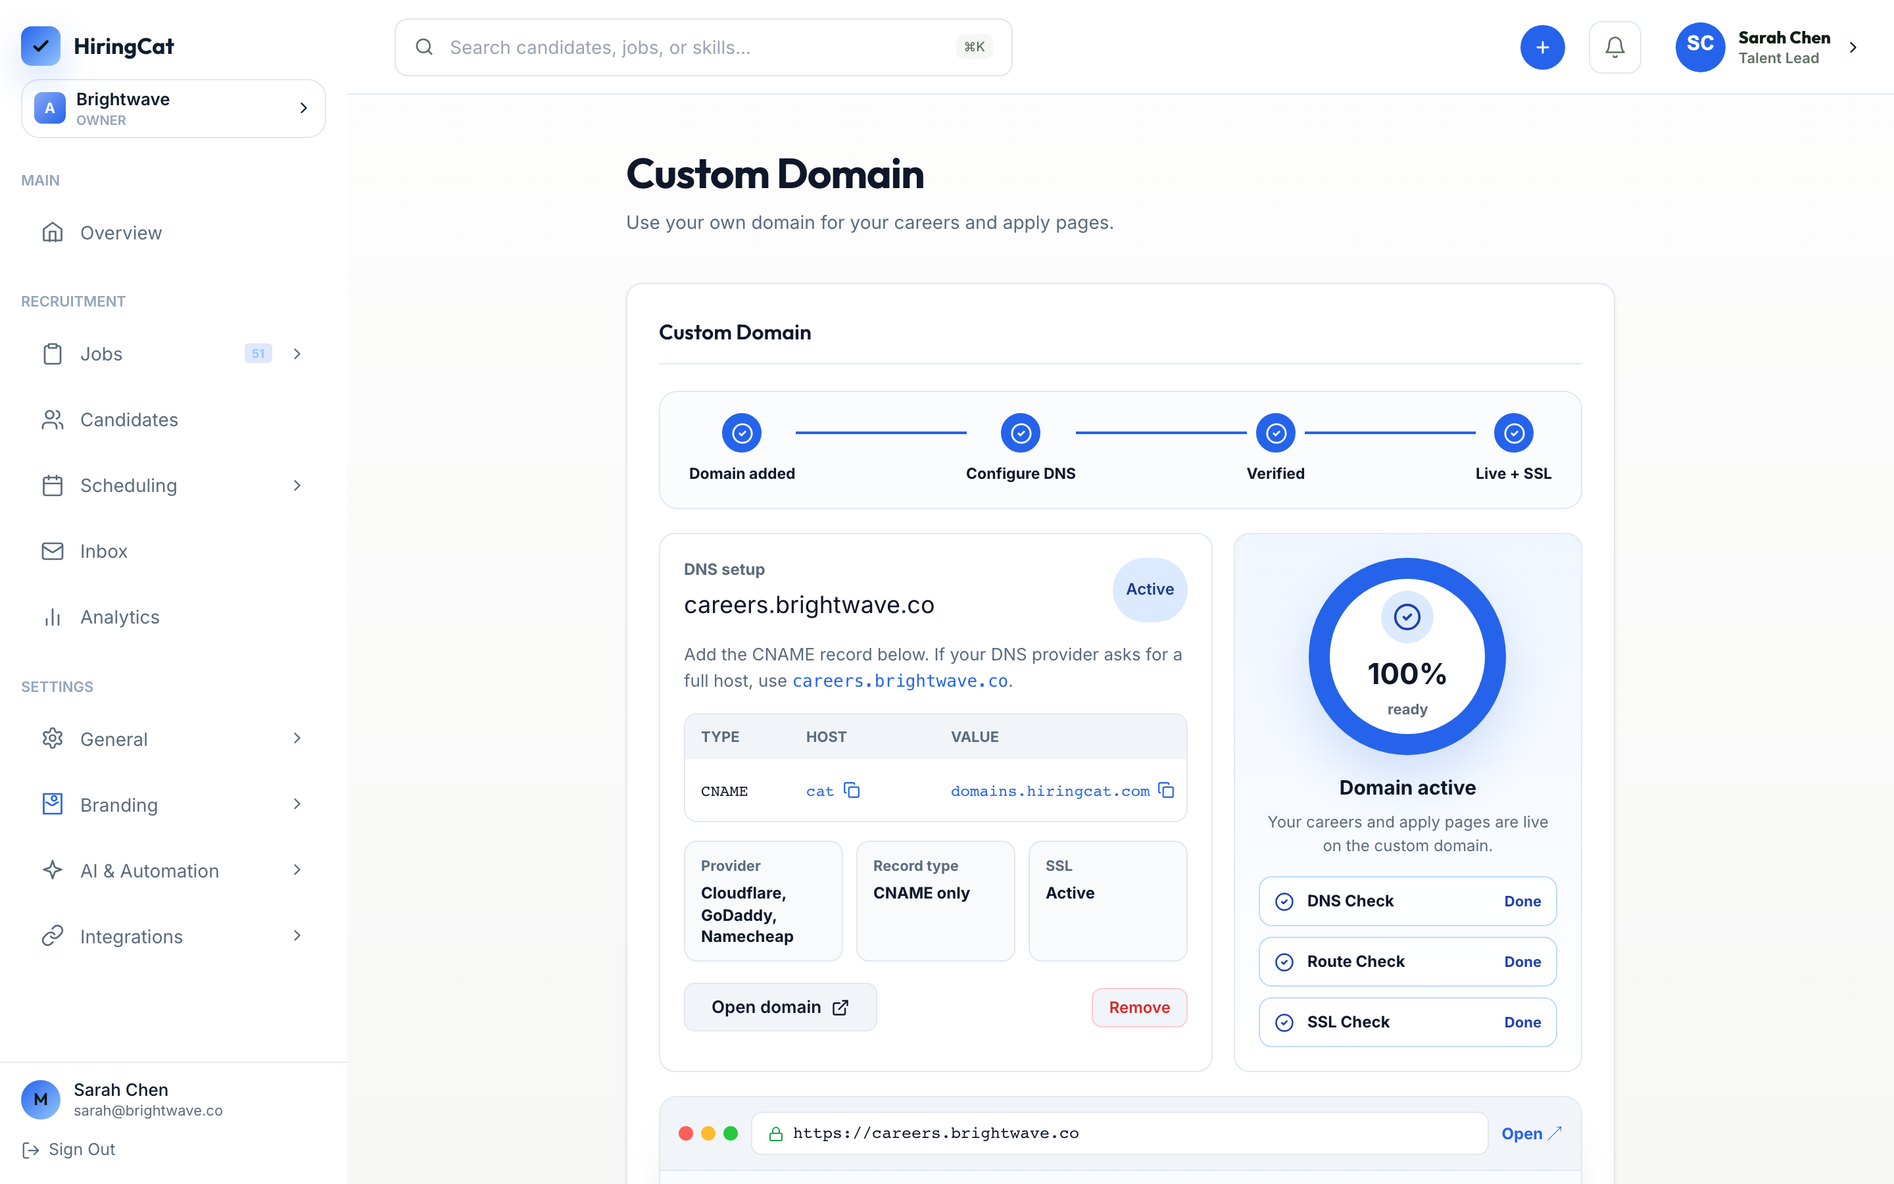Go to Candidates page

pyautogui.click(x=173, y=420)
